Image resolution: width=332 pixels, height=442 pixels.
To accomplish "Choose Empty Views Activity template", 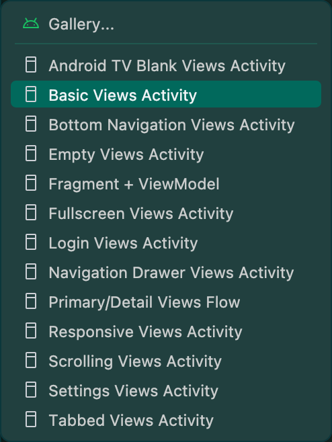I will 166,154.
